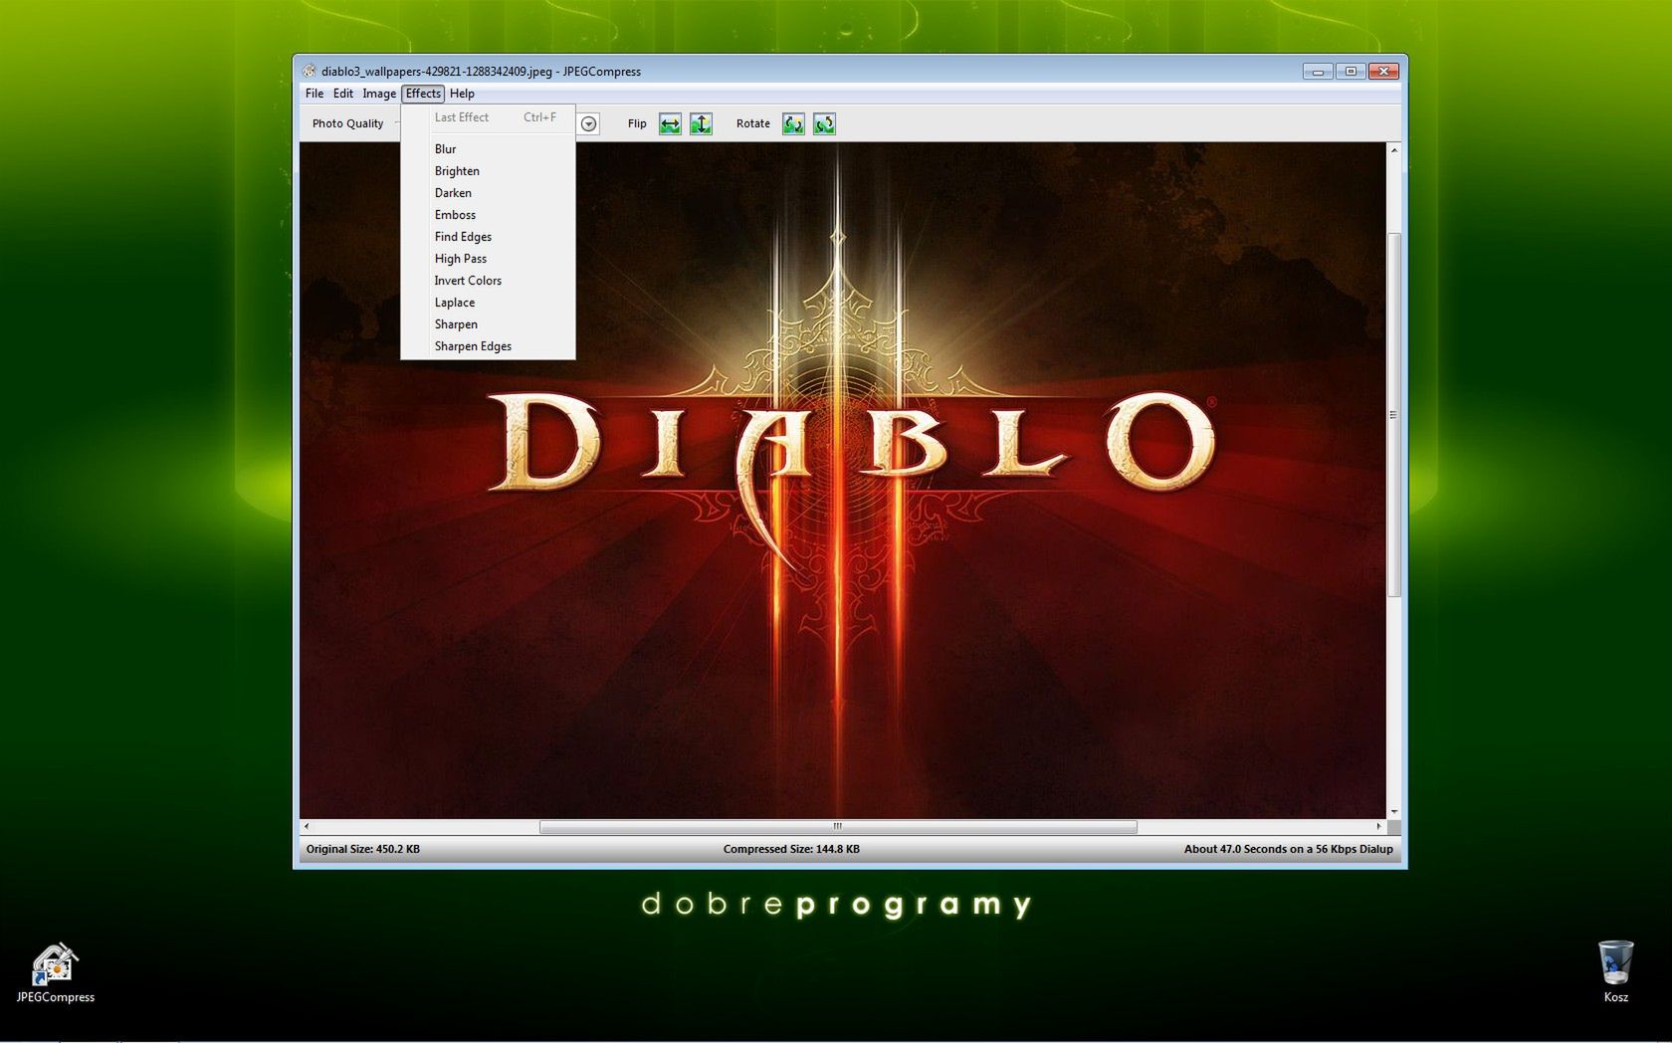Open the File menu

(314, 94)
